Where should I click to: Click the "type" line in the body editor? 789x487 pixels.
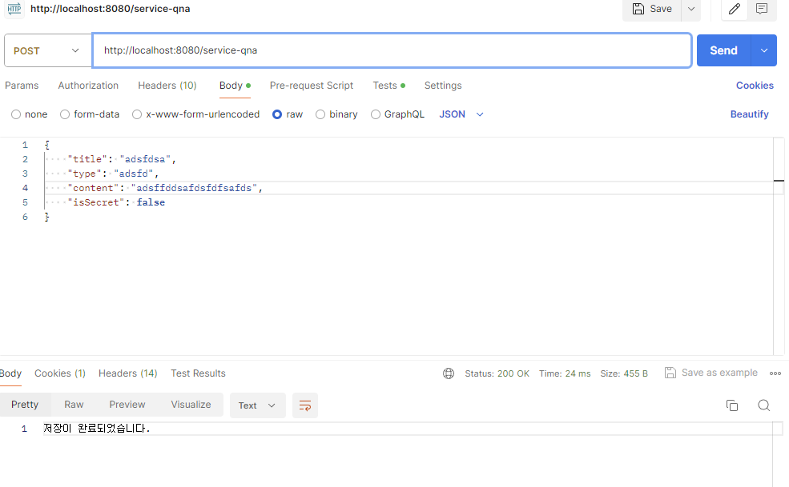[113, 174]
